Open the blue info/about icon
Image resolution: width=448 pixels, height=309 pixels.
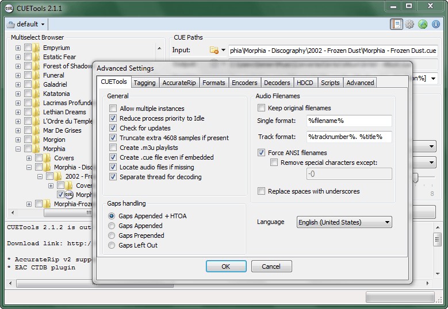click(436, 24)
